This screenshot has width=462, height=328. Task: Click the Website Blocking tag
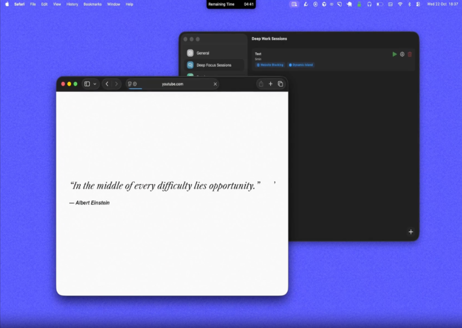(x=271, y=65)
